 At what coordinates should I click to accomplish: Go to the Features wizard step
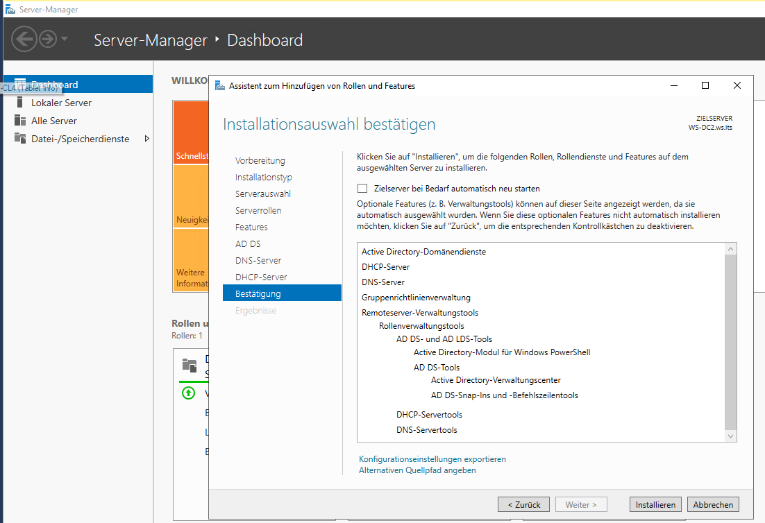(x=251, y=227)
